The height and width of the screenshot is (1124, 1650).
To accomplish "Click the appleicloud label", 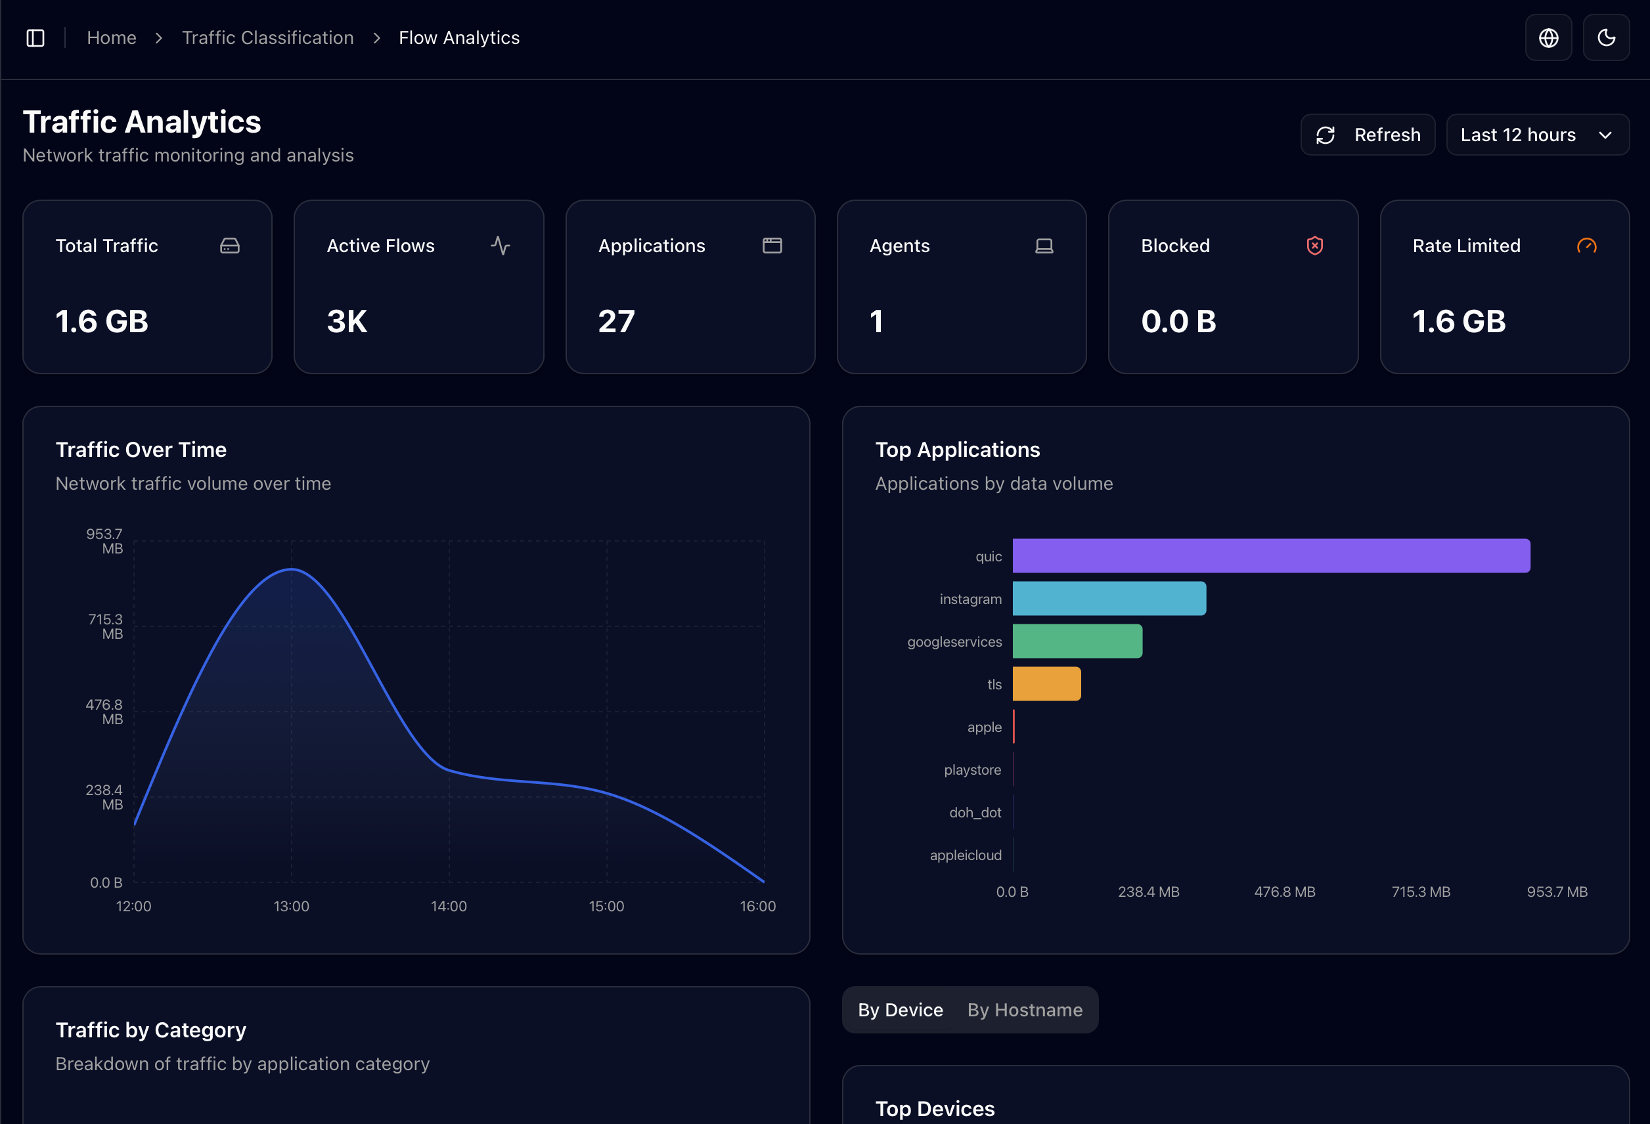I will point(966,855).
